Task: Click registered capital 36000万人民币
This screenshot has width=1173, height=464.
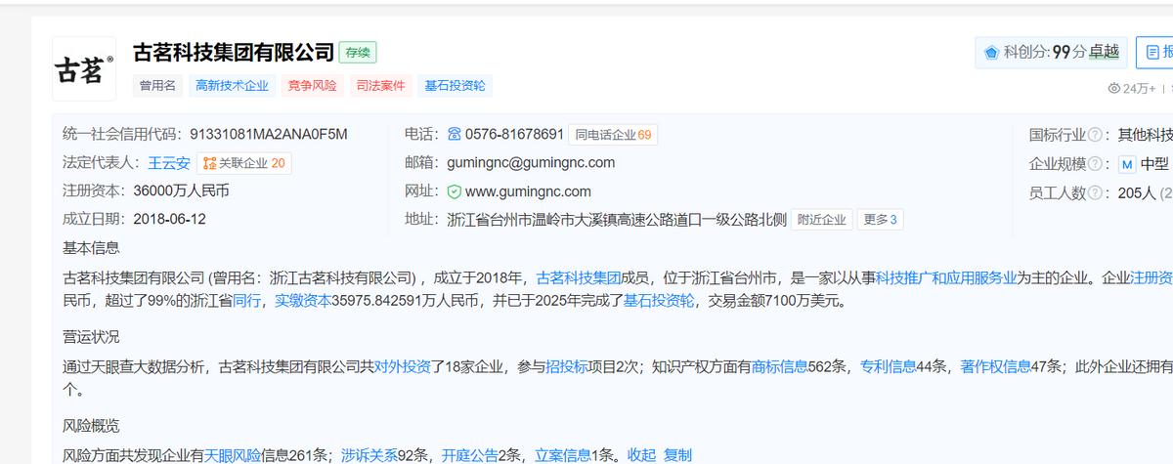Action: click(181, 190)
